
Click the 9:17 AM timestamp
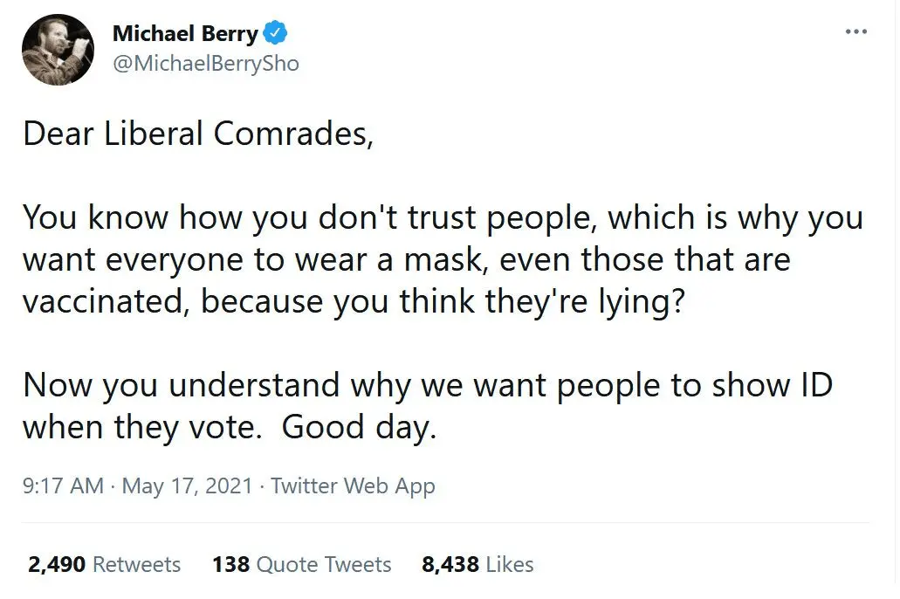(62, 486)
